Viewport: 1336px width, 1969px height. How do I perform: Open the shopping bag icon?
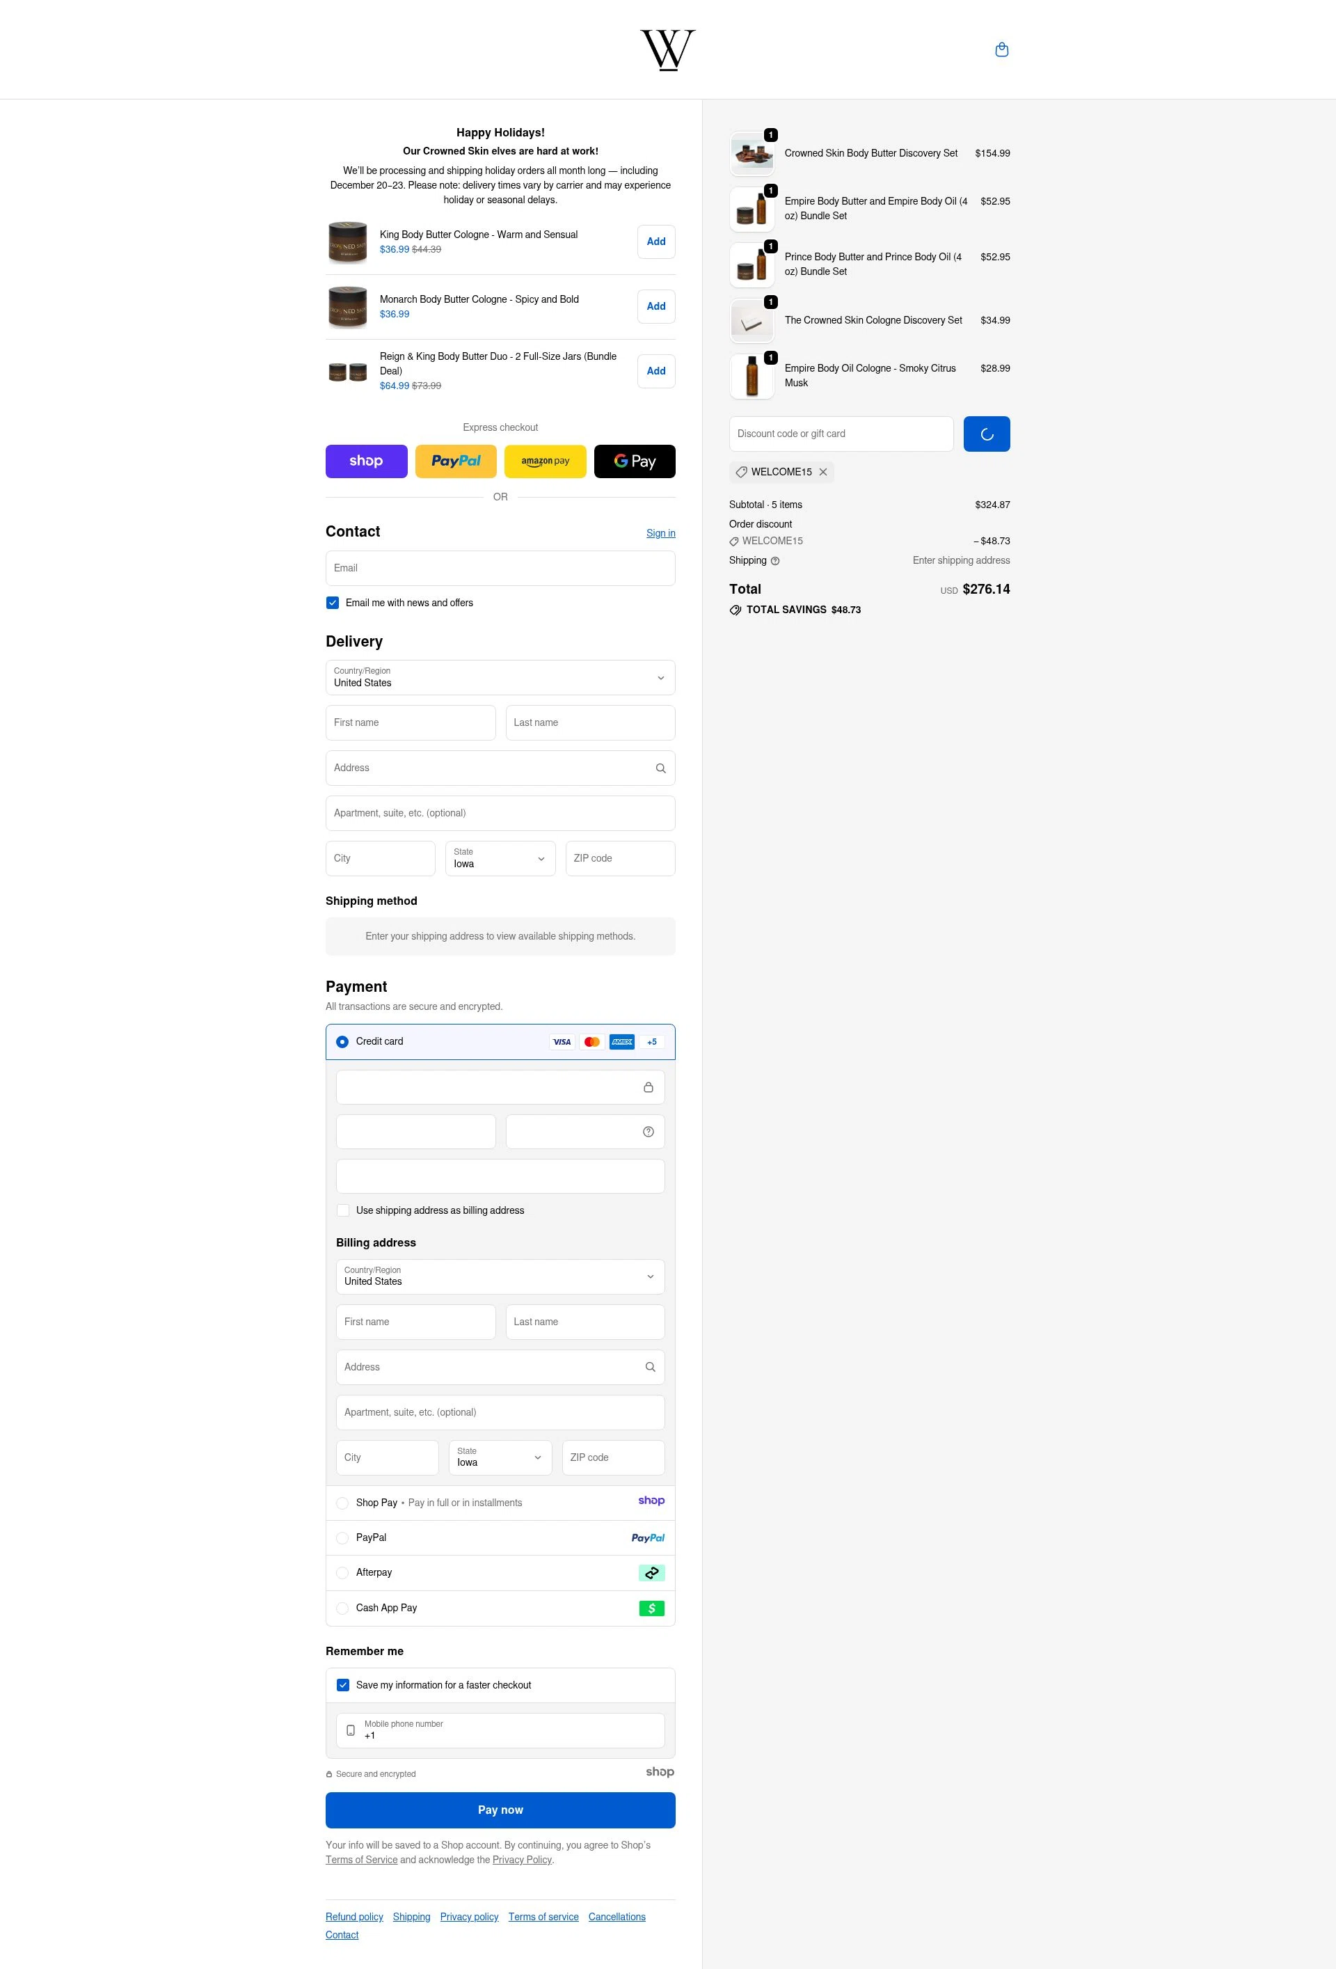pyautogui.click(x=1002, y=49)
